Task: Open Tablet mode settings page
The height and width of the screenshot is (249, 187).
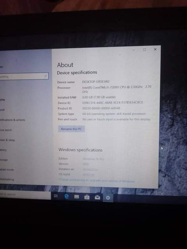Action: click(x=7, y=170)
